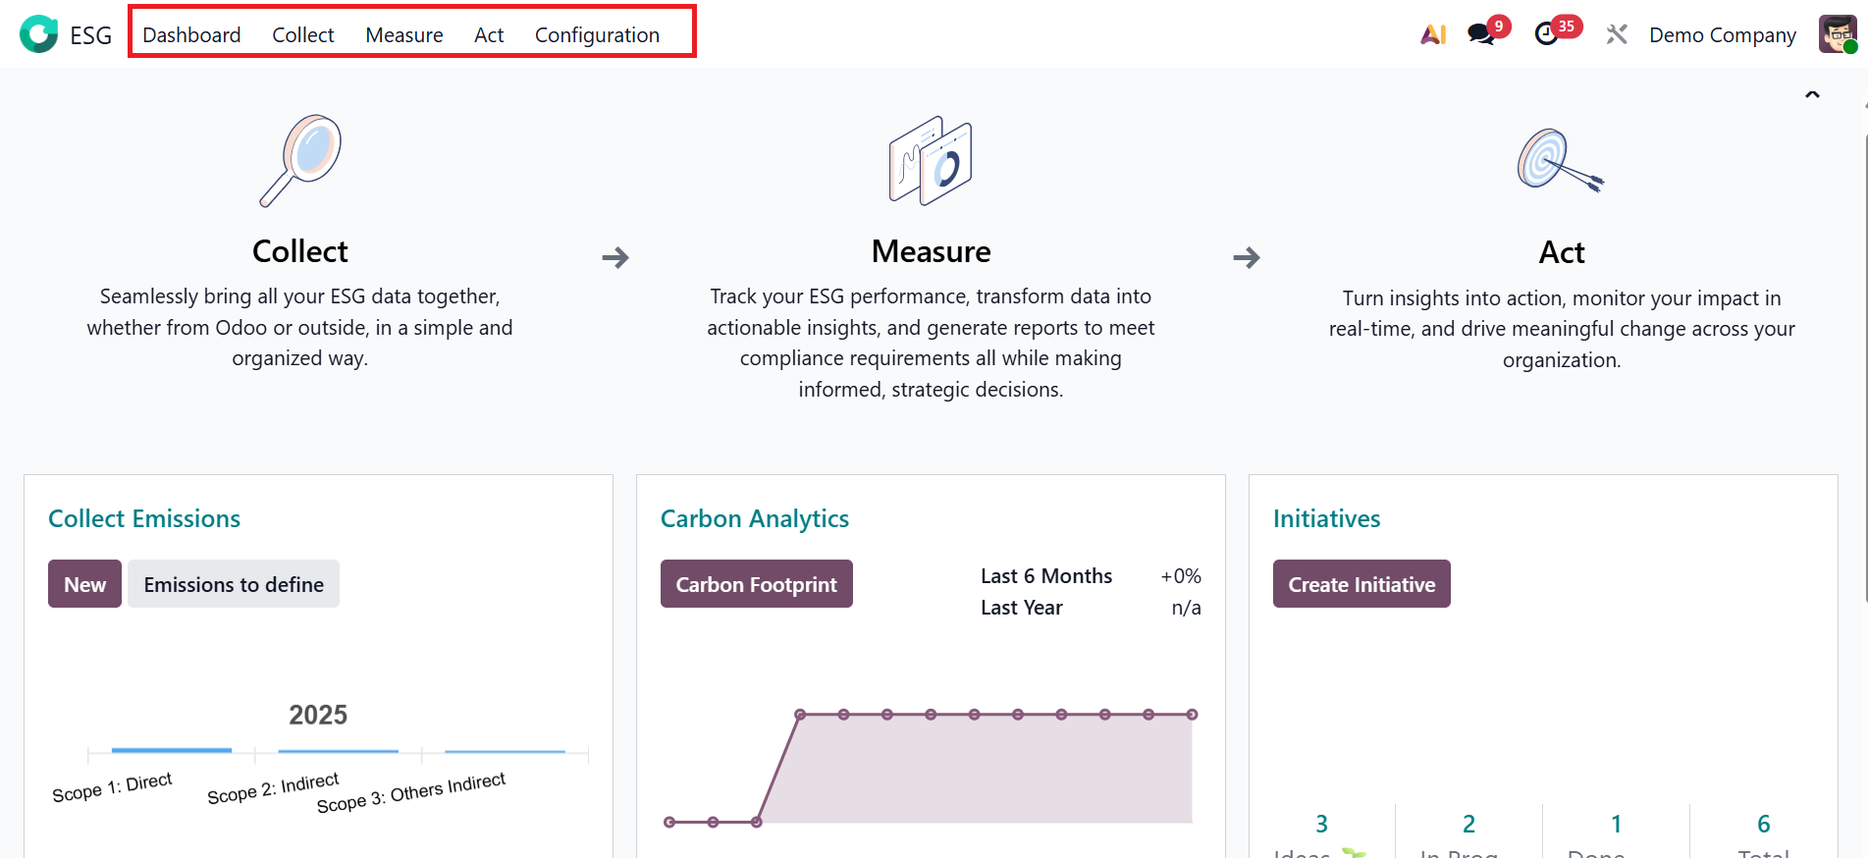The height and width of the screenshot is (858, 1868).
Task: Open the Carbon Footprint report button
Action: (x=756, y=584)
